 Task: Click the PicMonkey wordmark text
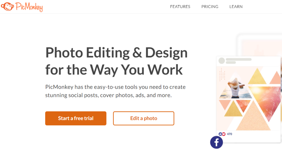point(29,7)
